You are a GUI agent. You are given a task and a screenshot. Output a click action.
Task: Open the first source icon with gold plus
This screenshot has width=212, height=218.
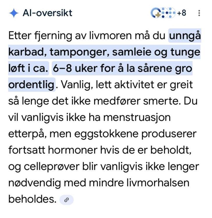coord(156,13)
